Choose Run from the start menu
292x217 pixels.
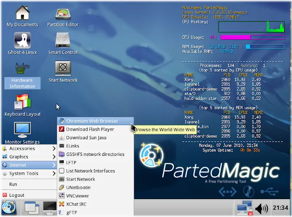coord(29,184)
